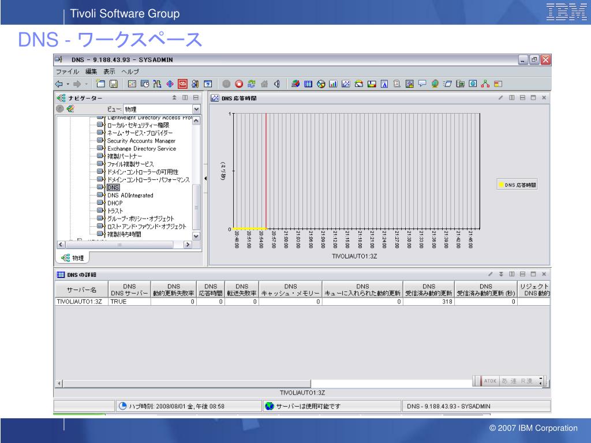Sort by the サーバー名 column header
The width and height of the screenshot is (591, 443).
81,290
